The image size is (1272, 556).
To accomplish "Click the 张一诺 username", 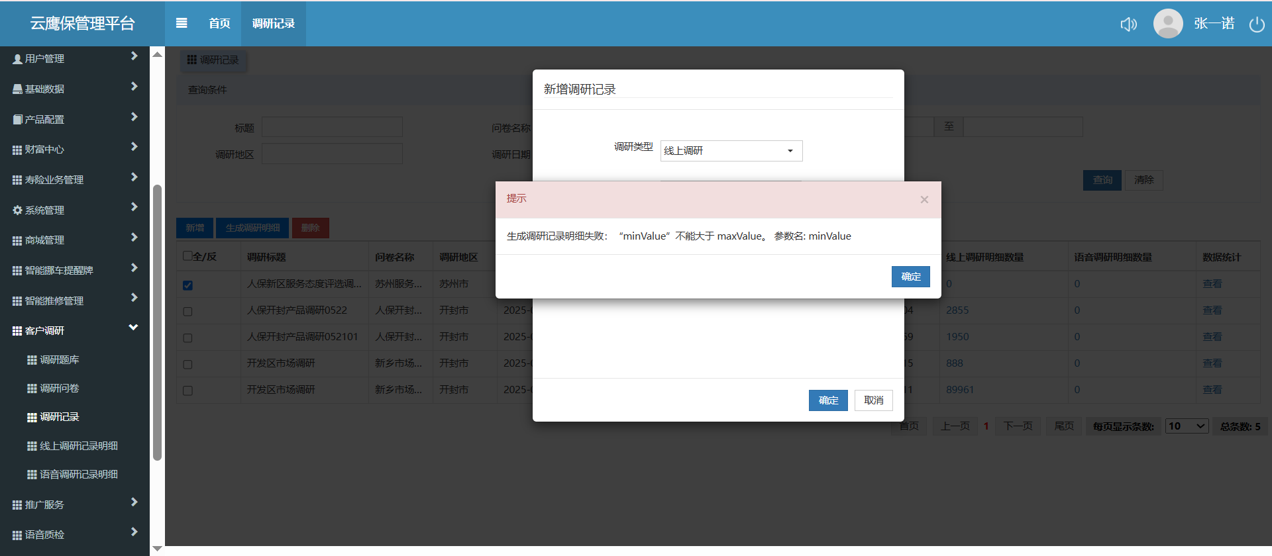I will click(1214, 24).
